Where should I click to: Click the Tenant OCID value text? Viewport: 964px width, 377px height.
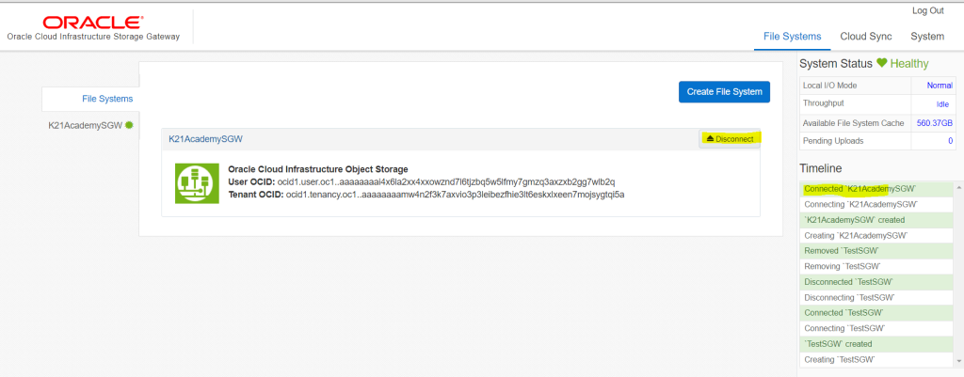point(456,194)
